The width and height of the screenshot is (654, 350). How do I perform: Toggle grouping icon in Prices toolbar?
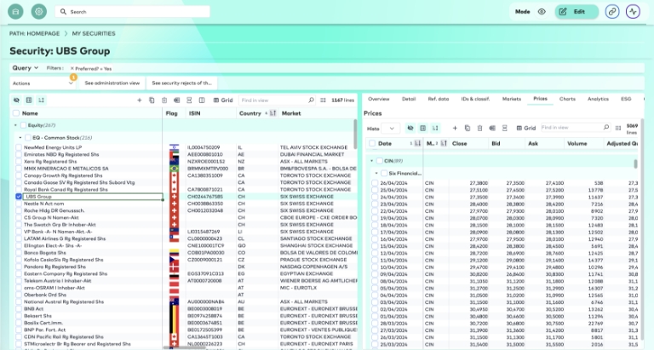pos(423,128)
